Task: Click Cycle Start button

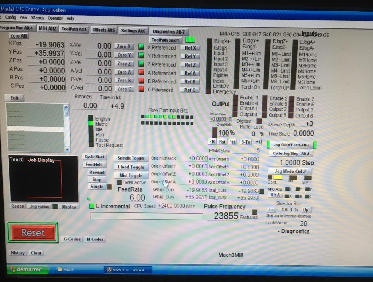Action: (x=94, y=157)
